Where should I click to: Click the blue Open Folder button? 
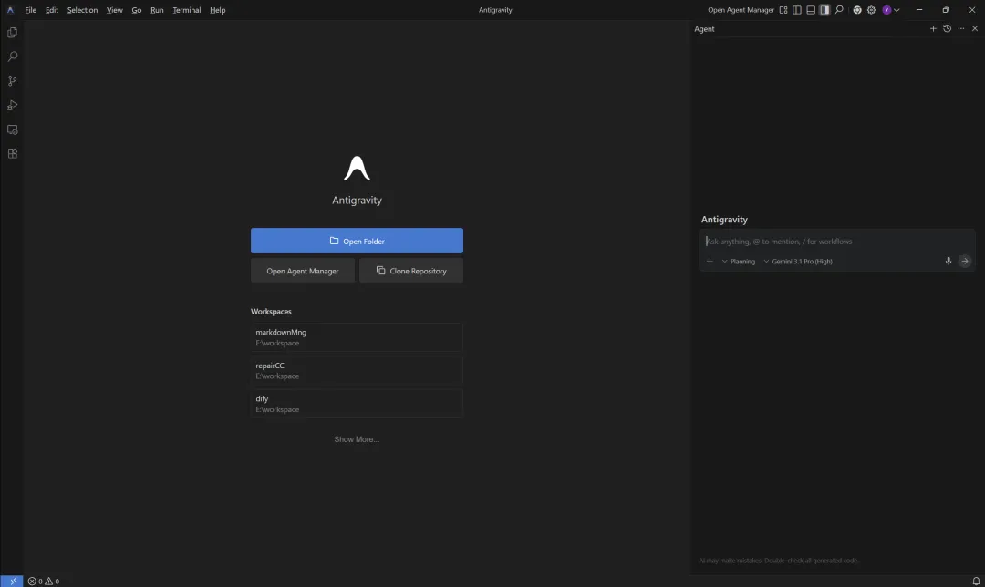tap(357, 241)
